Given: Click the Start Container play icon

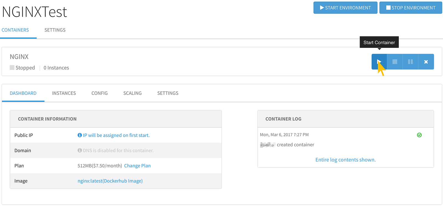Looking at the screenshot, I should click(379, 62).
